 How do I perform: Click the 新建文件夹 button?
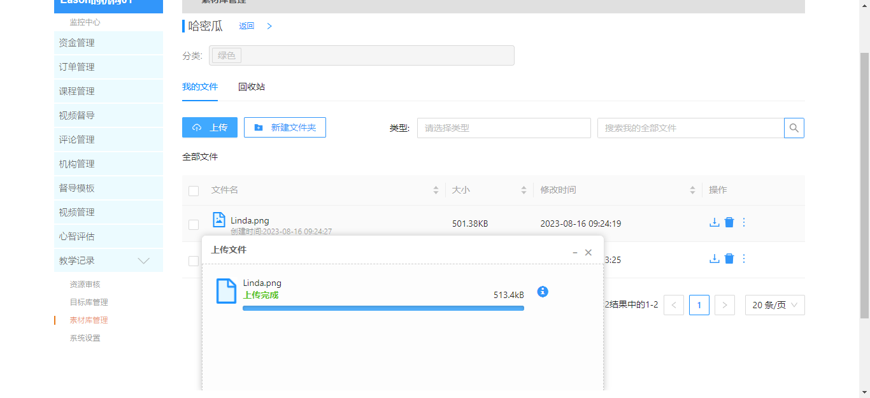pyautogui.click(x=285, y=127)
